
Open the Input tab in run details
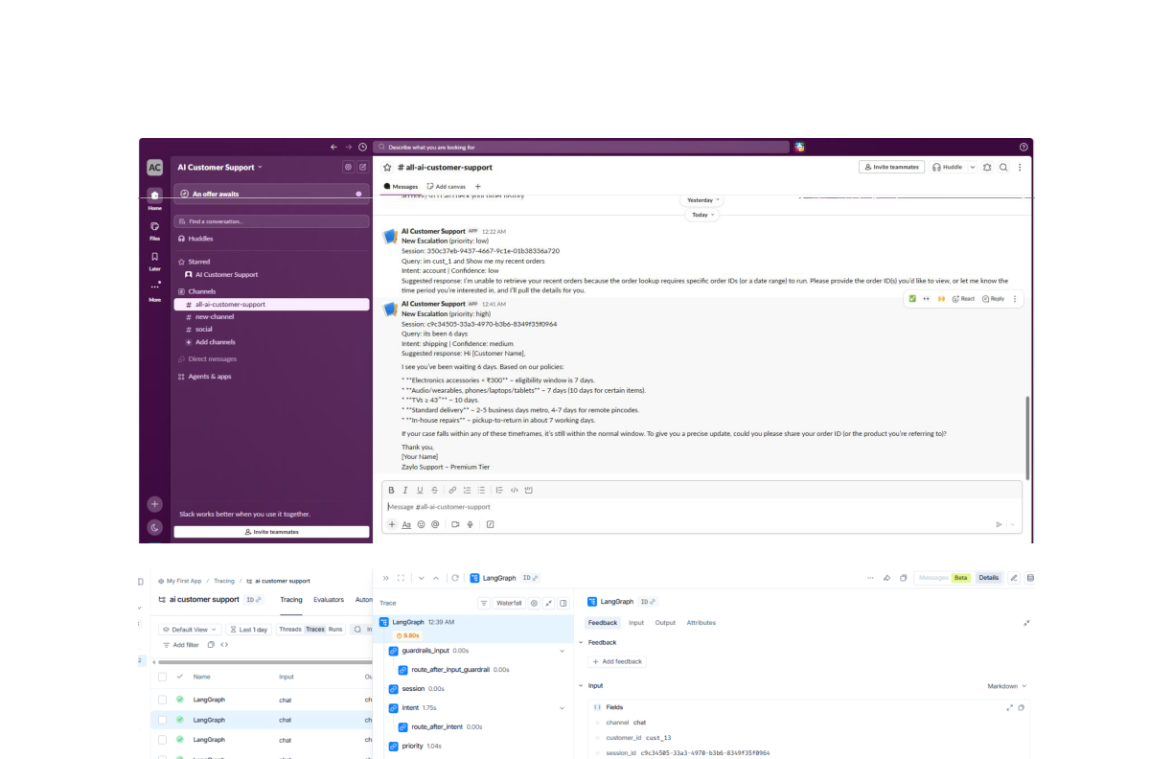coord(636,623)
